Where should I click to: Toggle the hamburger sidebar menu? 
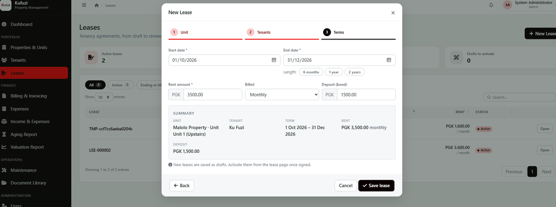[x=84, y=5]
